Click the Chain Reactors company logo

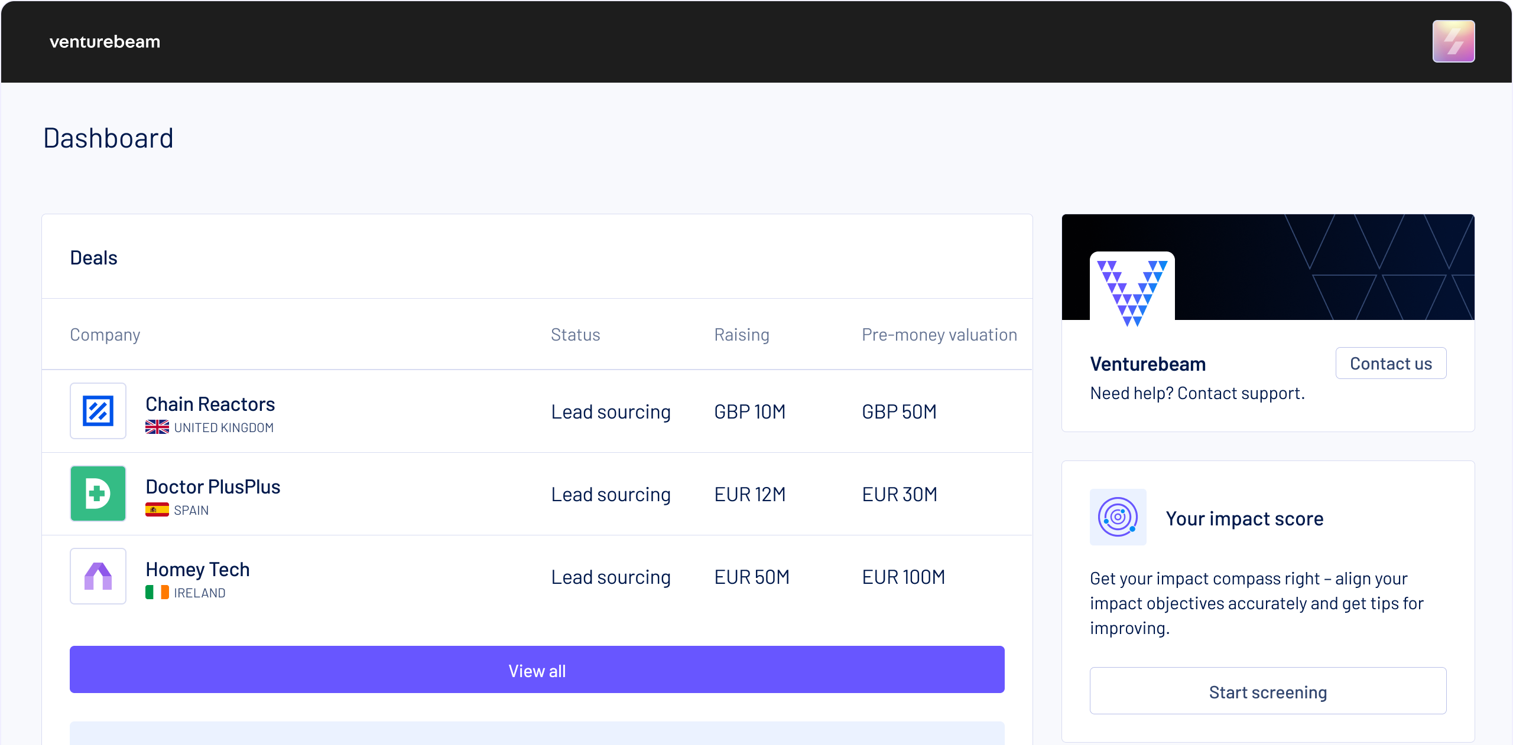98,411
